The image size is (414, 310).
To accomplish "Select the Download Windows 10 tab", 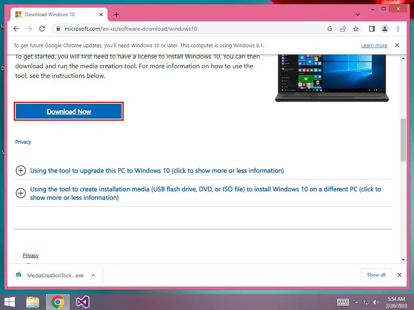I will click(59, 15).
